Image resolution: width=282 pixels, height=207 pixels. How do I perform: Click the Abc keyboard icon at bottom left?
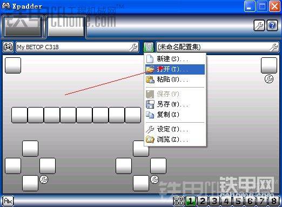8,201
